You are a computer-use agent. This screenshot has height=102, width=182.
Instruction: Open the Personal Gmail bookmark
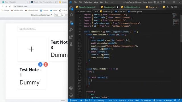[17, 10]
